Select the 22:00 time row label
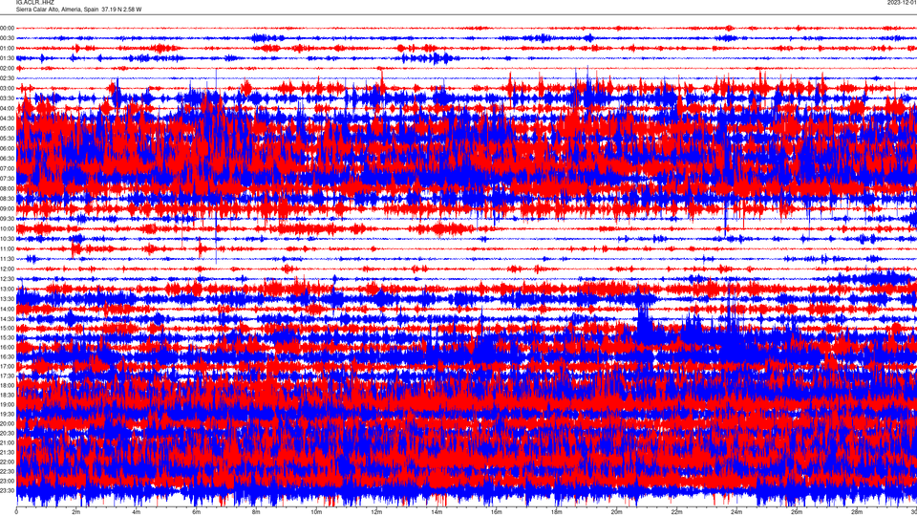 pos(7,462)
